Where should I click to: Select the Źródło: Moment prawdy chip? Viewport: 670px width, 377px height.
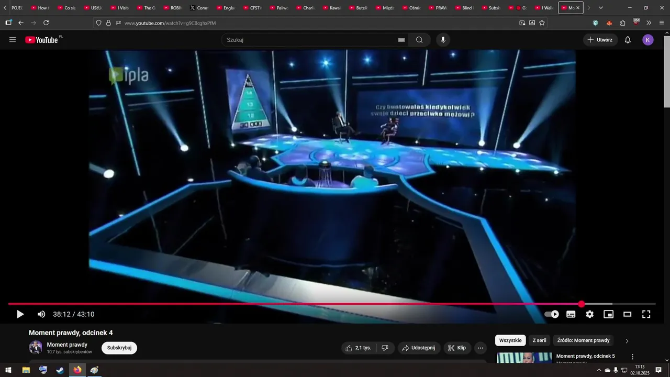pos(583,340)
